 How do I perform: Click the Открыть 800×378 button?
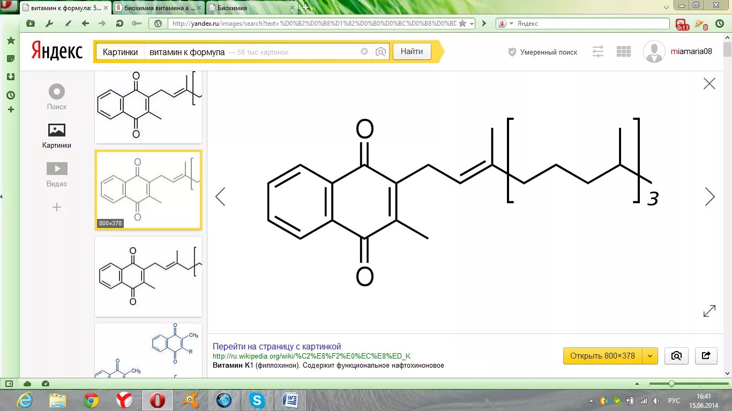click(602, 356)
